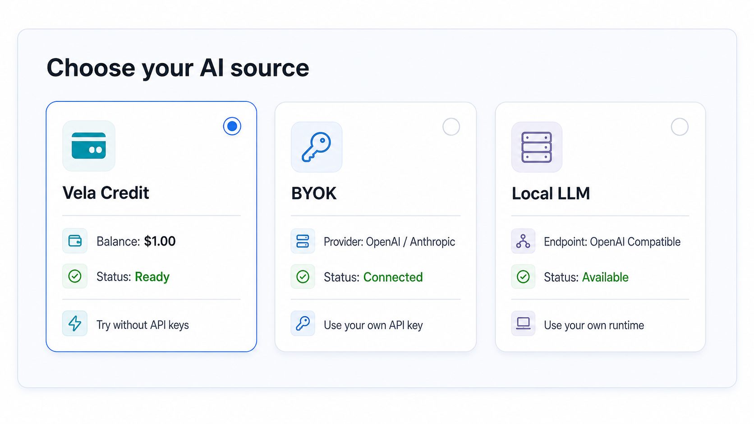
Task: Click the Choose your AI source heading
Action: (178, 68)
